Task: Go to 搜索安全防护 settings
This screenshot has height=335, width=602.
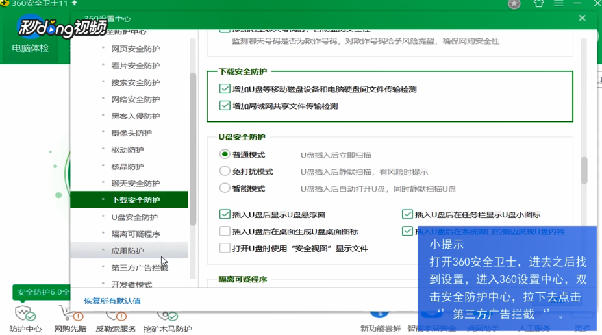Action: click(135, 82)
